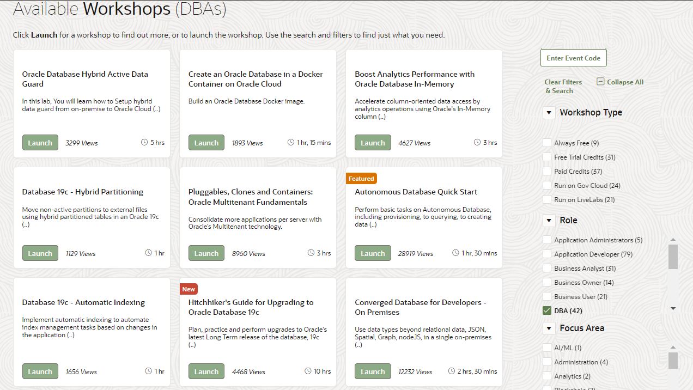Collapse the Workshop Type section arrow

tap(549, 113)
